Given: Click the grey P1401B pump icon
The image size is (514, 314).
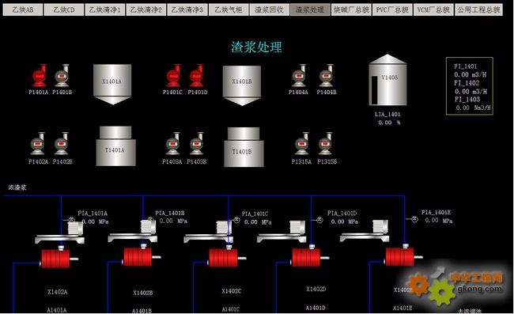Looking at the screenshot, I should [x=62, y=76].
